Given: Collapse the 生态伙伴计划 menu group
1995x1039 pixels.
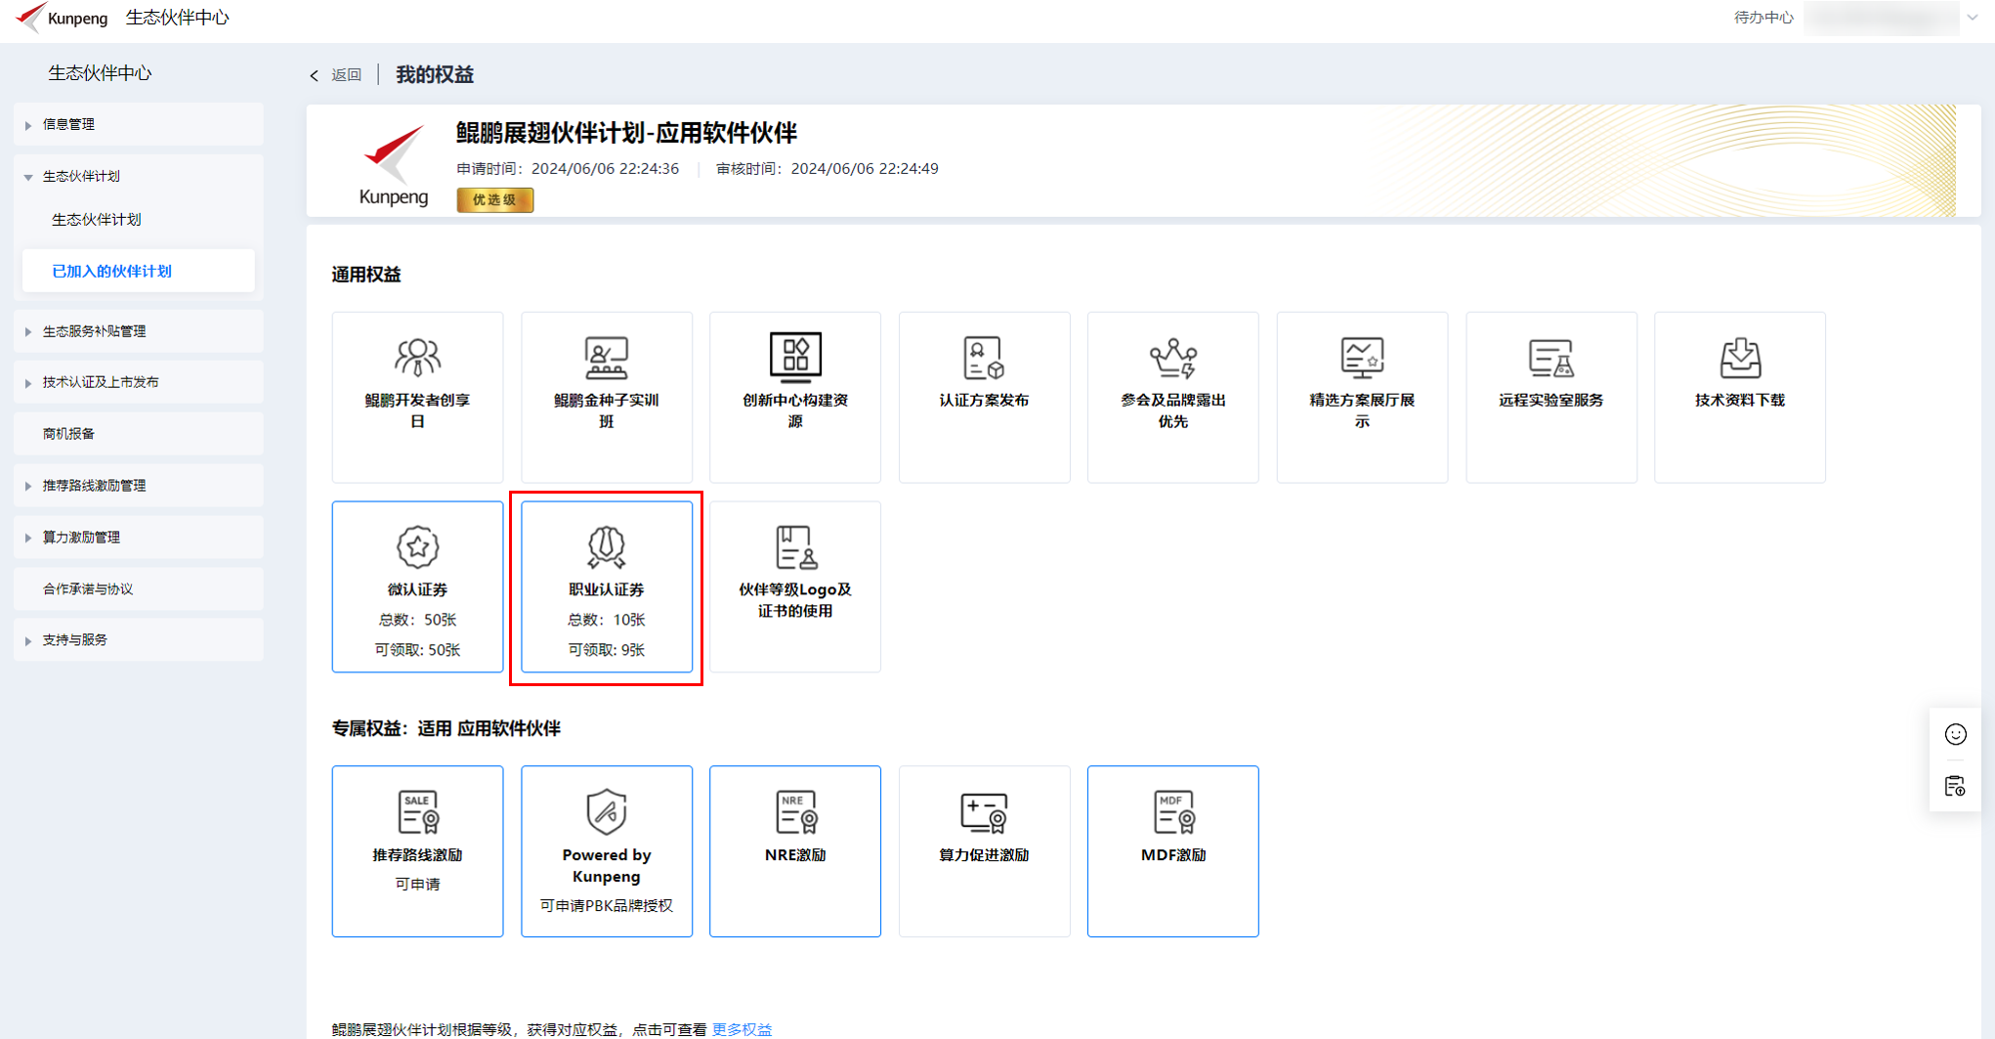Looking at the screenshot, I should point(139,176).
